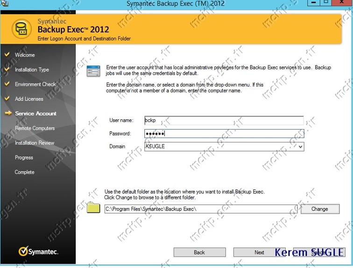Click the yellow folder icon

tap(93, 208)
